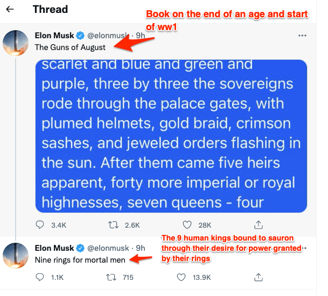This screenshot has height=296, width=328.
Task: Like The Guns of August tweet
Action: (x=187, y=224)
